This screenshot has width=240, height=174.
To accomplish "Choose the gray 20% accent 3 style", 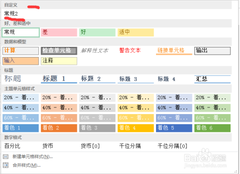I will tap(97, 98).
